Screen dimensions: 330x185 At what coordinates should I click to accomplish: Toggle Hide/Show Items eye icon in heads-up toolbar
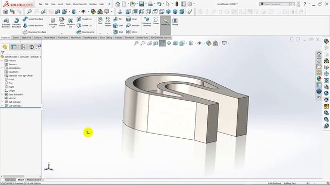tap(200, 43)
